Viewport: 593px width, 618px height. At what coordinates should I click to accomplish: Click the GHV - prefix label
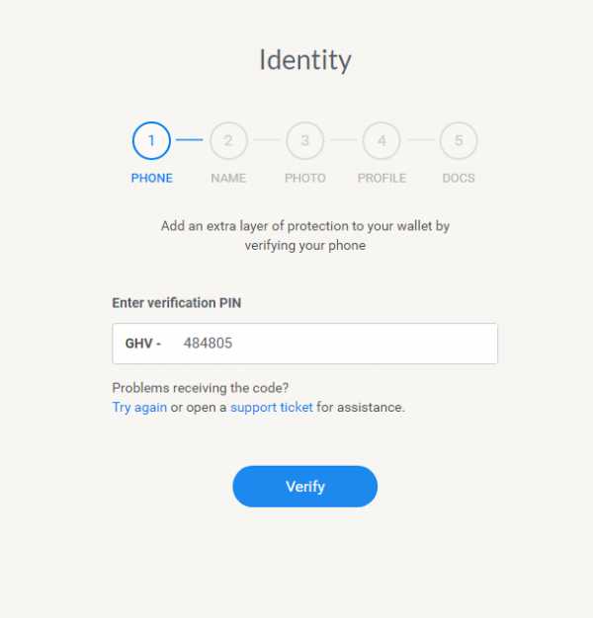tap(142, 344)
